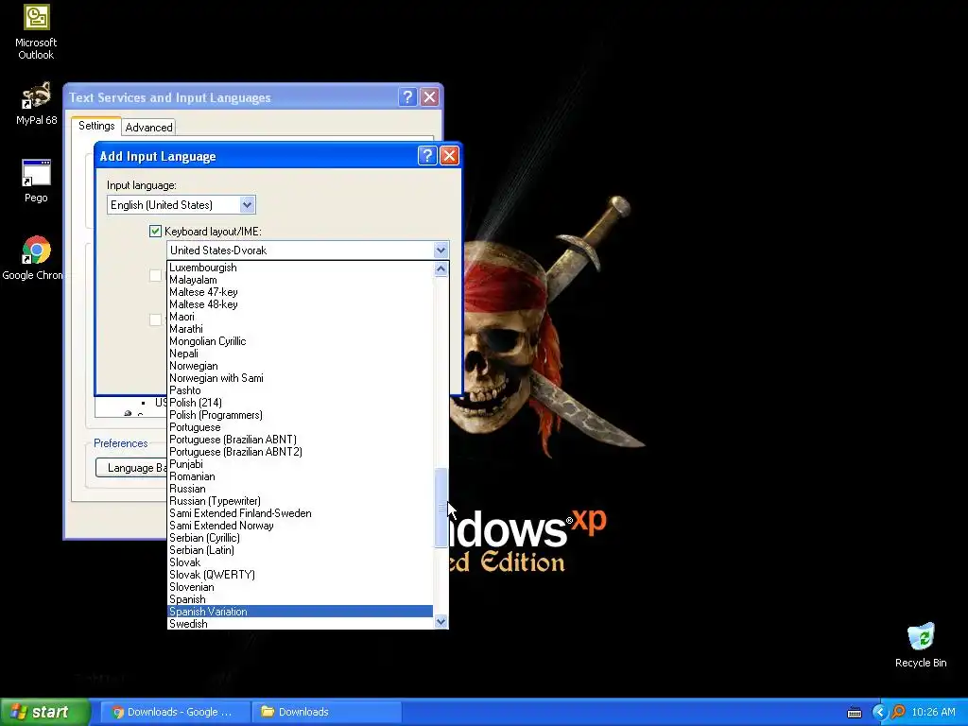
Task: Select Sami Extended Finland-Sweden layout
Action: coord(300,513)
